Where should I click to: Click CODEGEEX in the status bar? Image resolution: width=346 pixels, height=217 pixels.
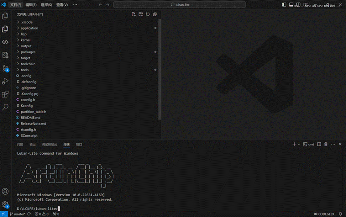[x=324, y=214]
